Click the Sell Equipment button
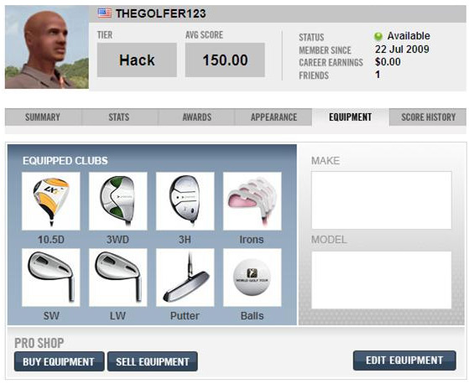469x384 pixels. 153,361
